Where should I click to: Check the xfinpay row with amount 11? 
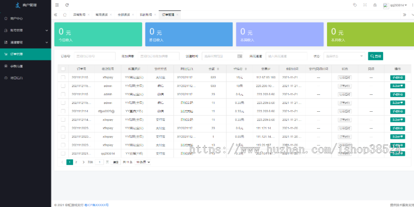[x=63, y=120]
